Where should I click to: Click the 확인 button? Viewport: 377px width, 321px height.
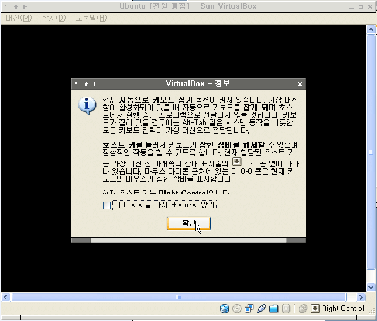point(188,224)
